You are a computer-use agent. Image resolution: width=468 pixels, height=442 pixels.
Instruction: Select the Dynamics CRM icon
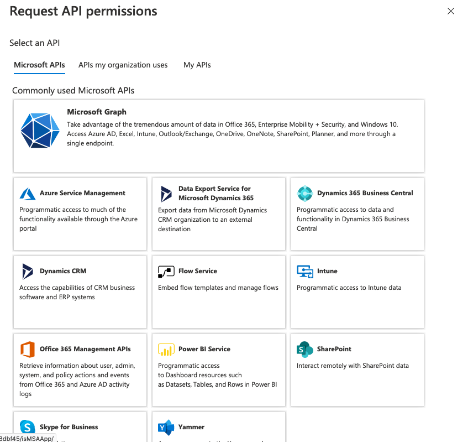(x=28, y=272)
